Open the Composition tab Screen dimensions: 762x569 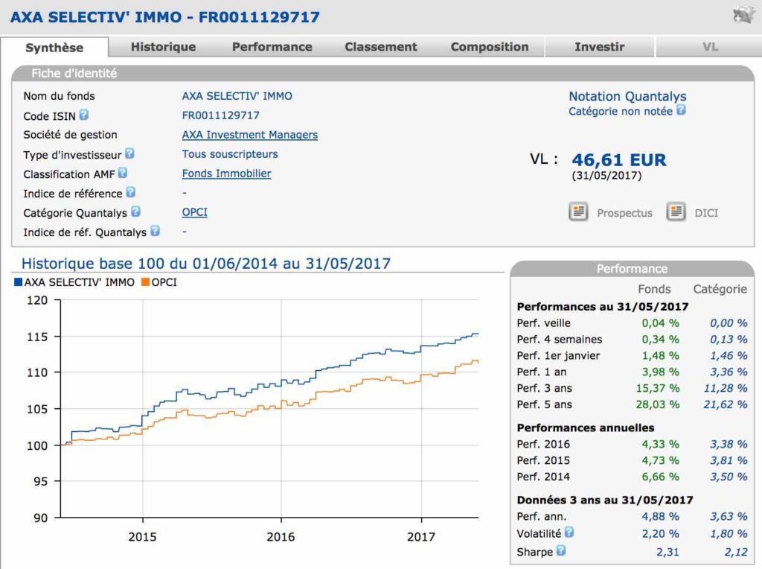point(490,47)
